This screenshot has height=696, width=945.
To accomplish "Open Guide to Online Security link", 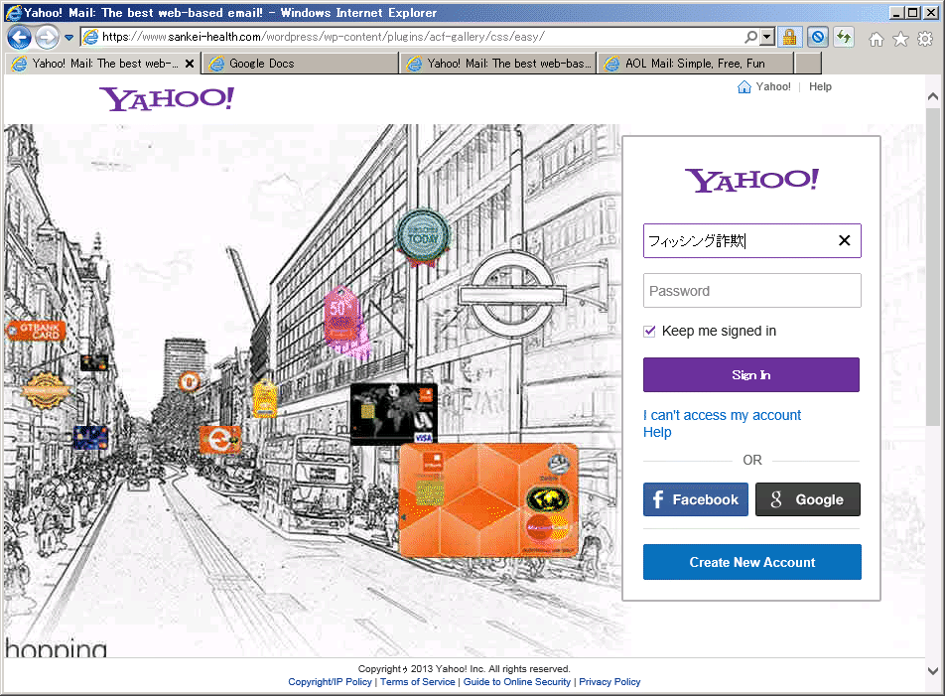I will click(516, 681).
